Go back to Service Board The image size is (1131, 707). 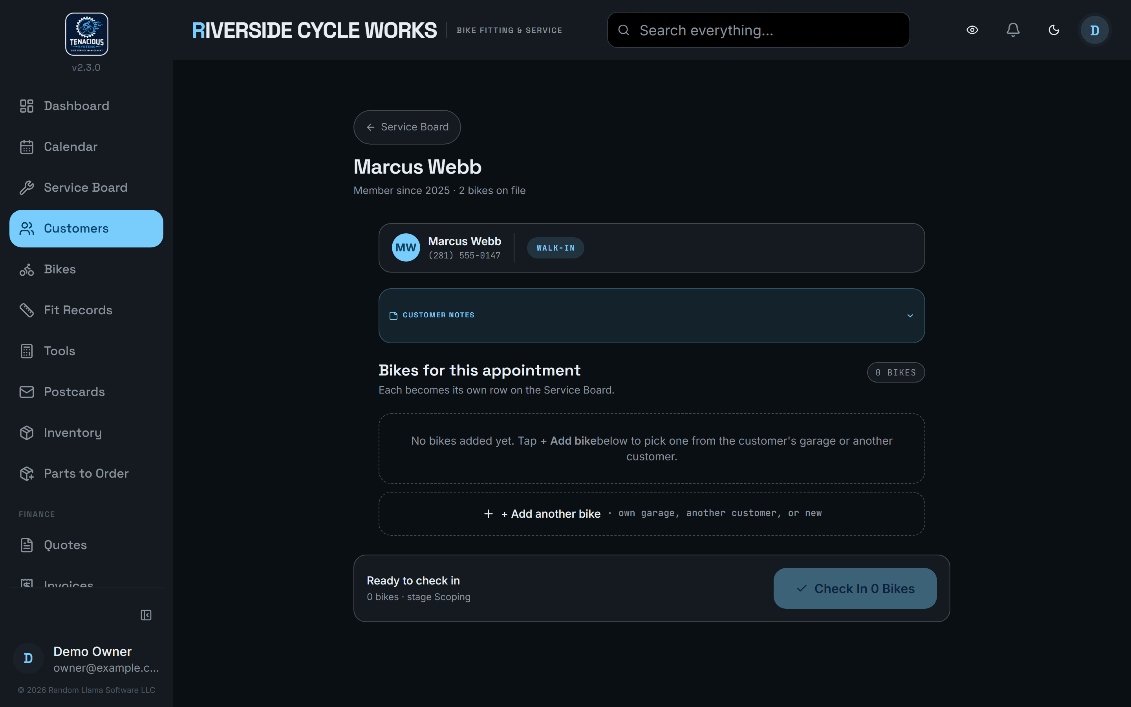pyautogui.click(x=407, y=127)
